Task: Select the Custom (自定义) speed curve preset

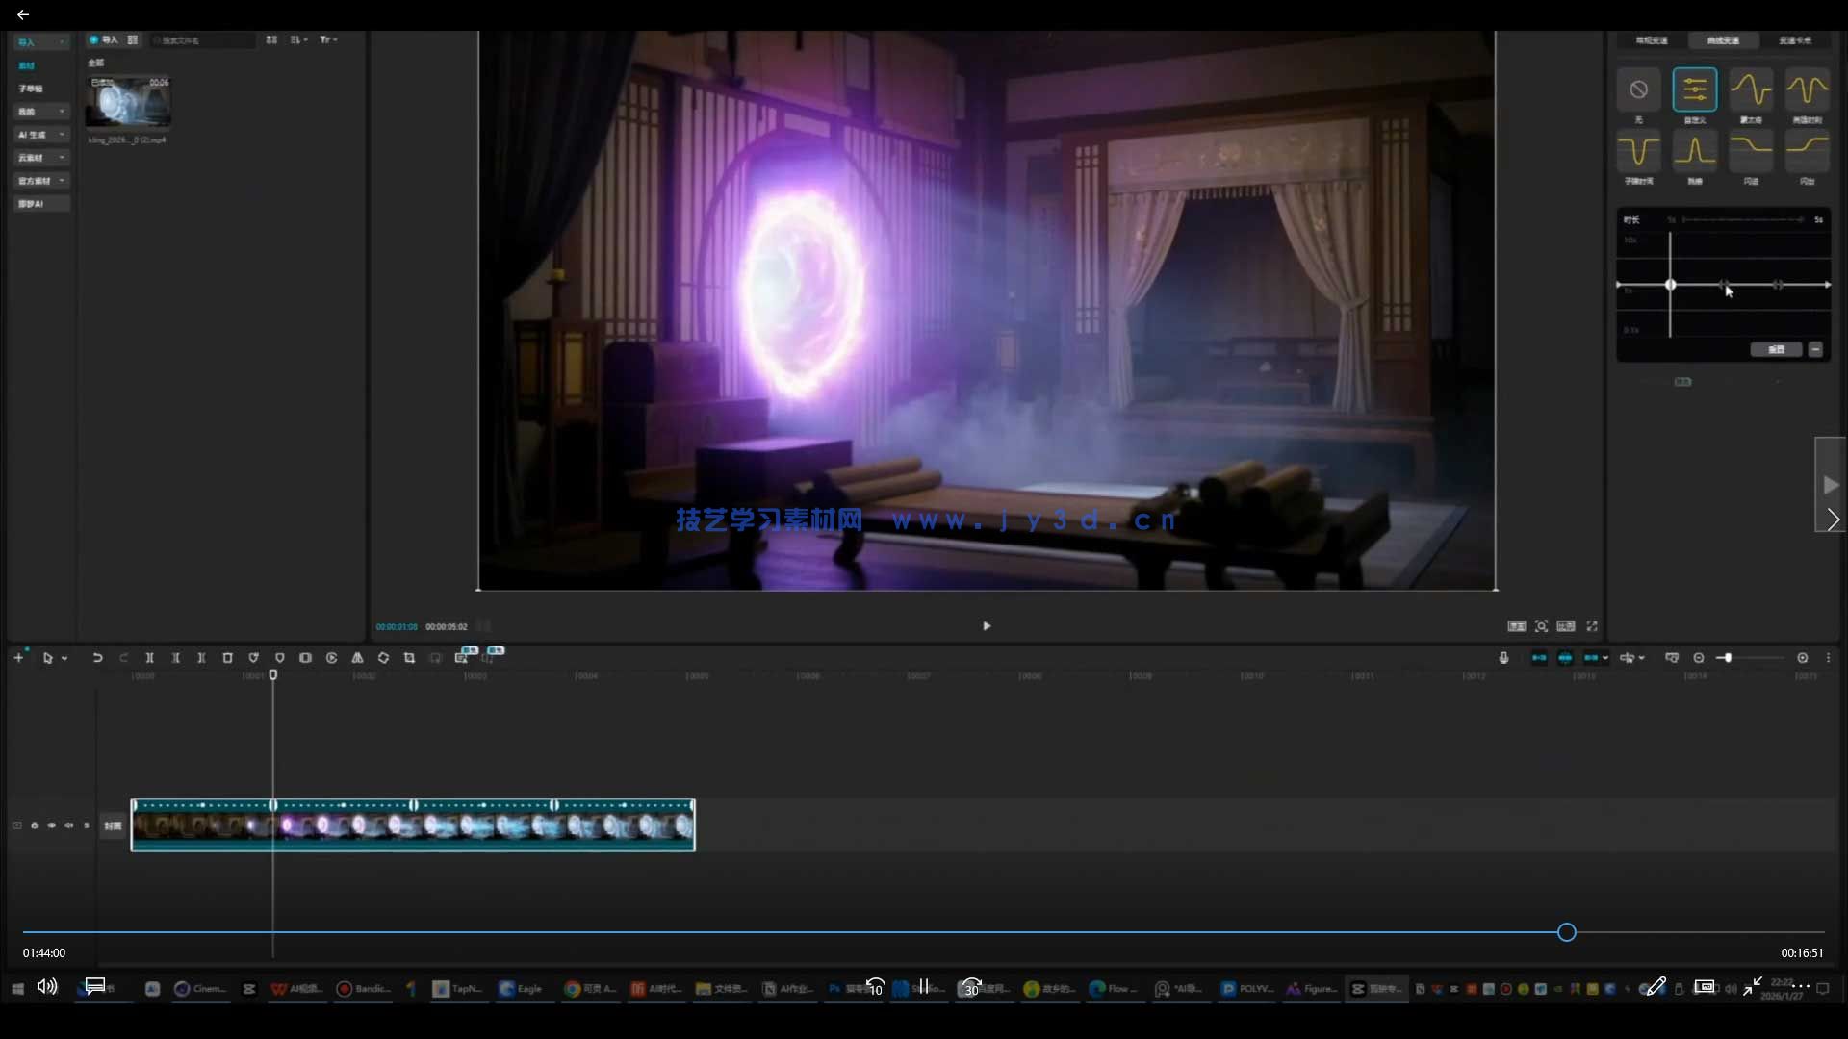Action: [x=1694, y=90]
